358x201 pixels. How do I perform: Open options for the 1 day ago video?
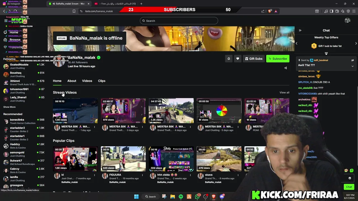[x=95, y=127]
